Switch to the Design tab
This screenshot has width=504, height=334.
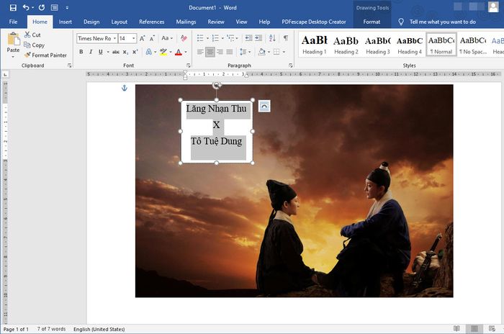click(x=91, y=22)
